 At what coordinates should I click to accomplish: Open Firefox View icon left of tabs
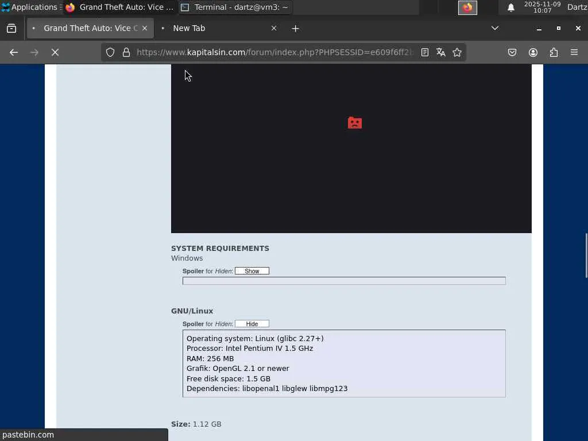(11, 29)
